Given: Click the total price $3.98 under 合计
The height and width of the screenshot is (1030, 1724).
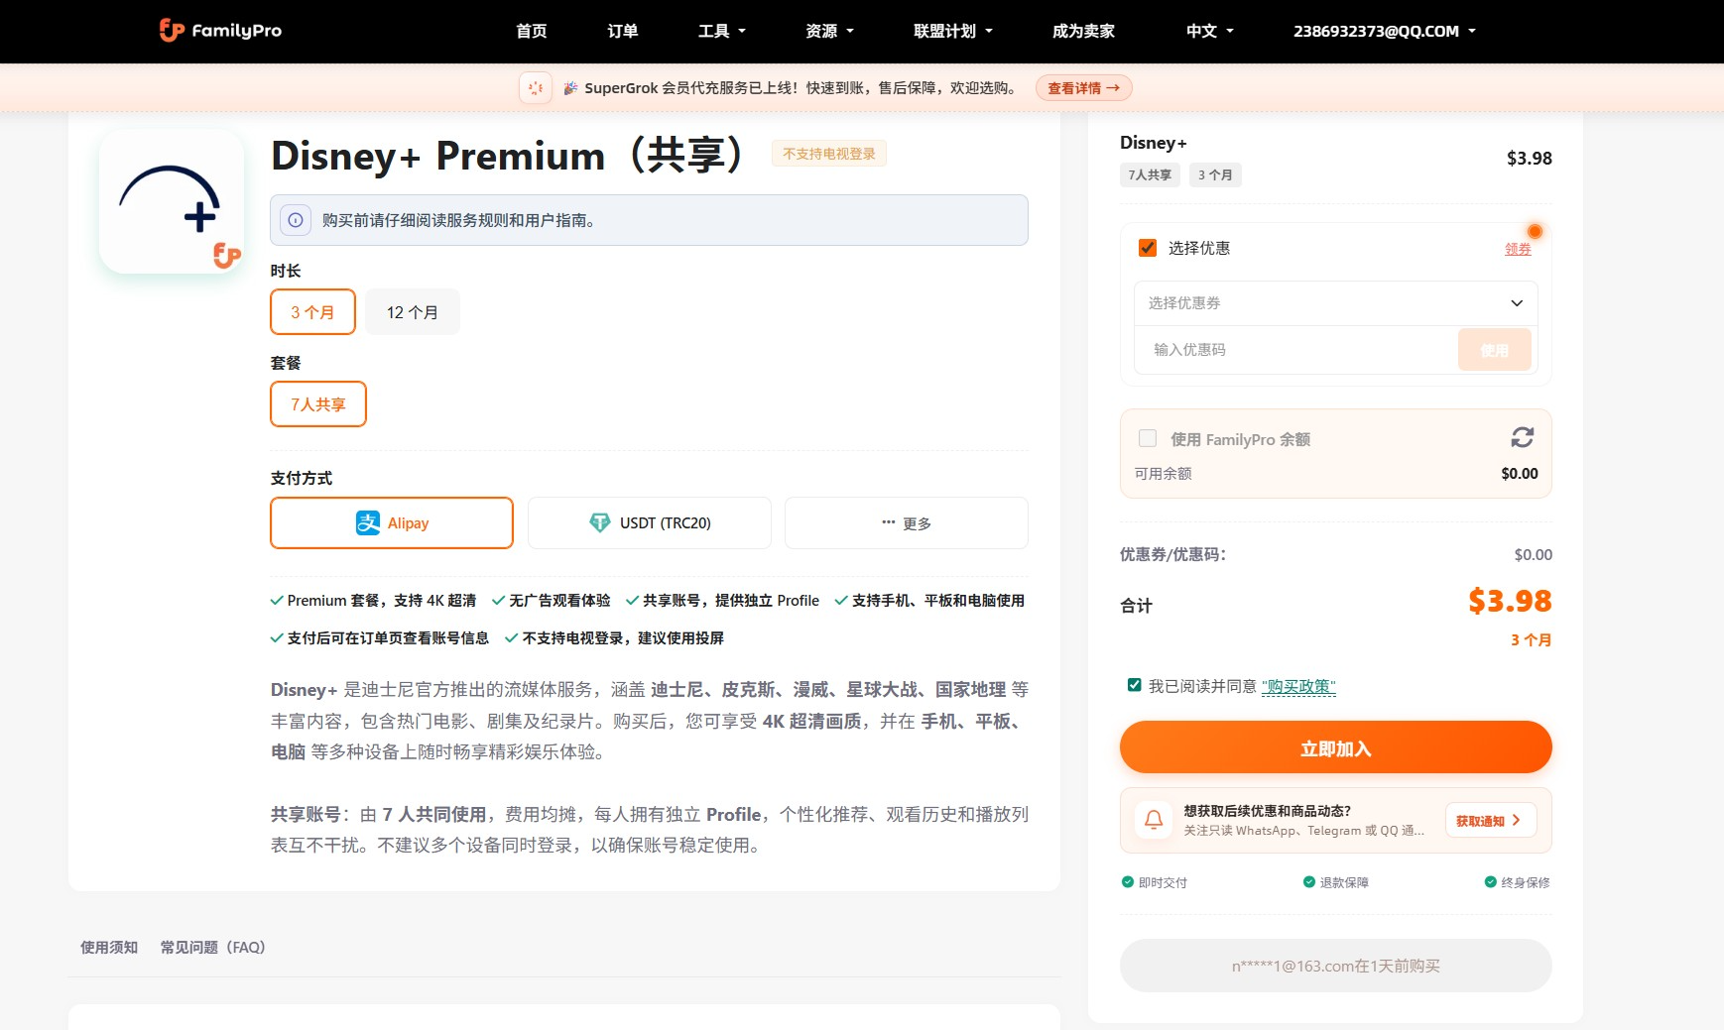Looking at the screenshot, I should click(1510, 601).
